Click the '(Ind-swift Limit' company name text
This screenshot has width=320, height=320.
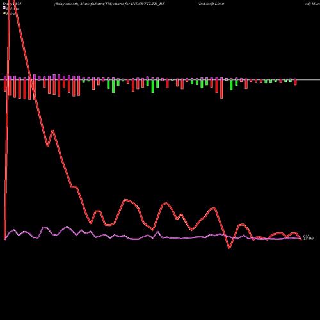pyautogui.click(x=211, y=4)
